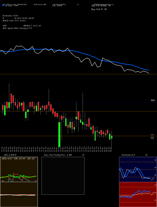157x207 pixels.
Task: Click the green +DY line in ADX panel
Action: (18, 176)
